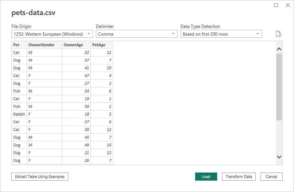Image resolution: width=294 pixels, height=192 pixels.
Task: Click the PetAge column header
Action: [99, 45]
